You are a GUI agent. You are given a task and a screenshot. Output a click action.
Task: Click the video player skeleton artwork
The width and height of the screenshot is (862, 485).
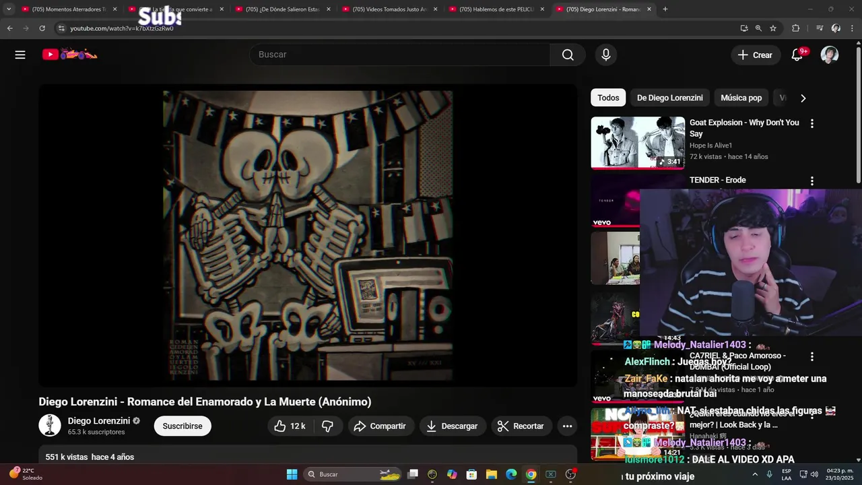point(308,236)
